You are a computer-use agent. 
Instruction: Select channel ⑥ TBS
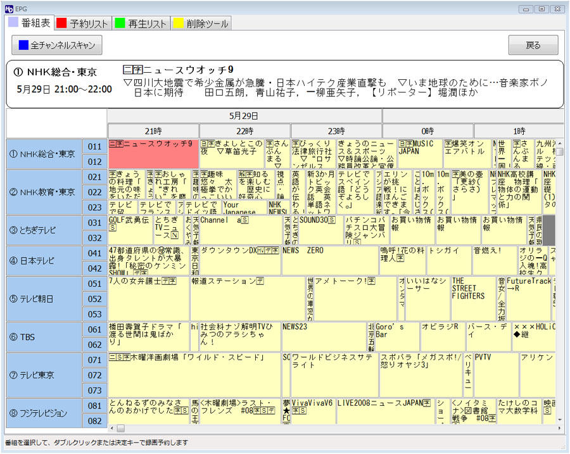click(44, 337)
